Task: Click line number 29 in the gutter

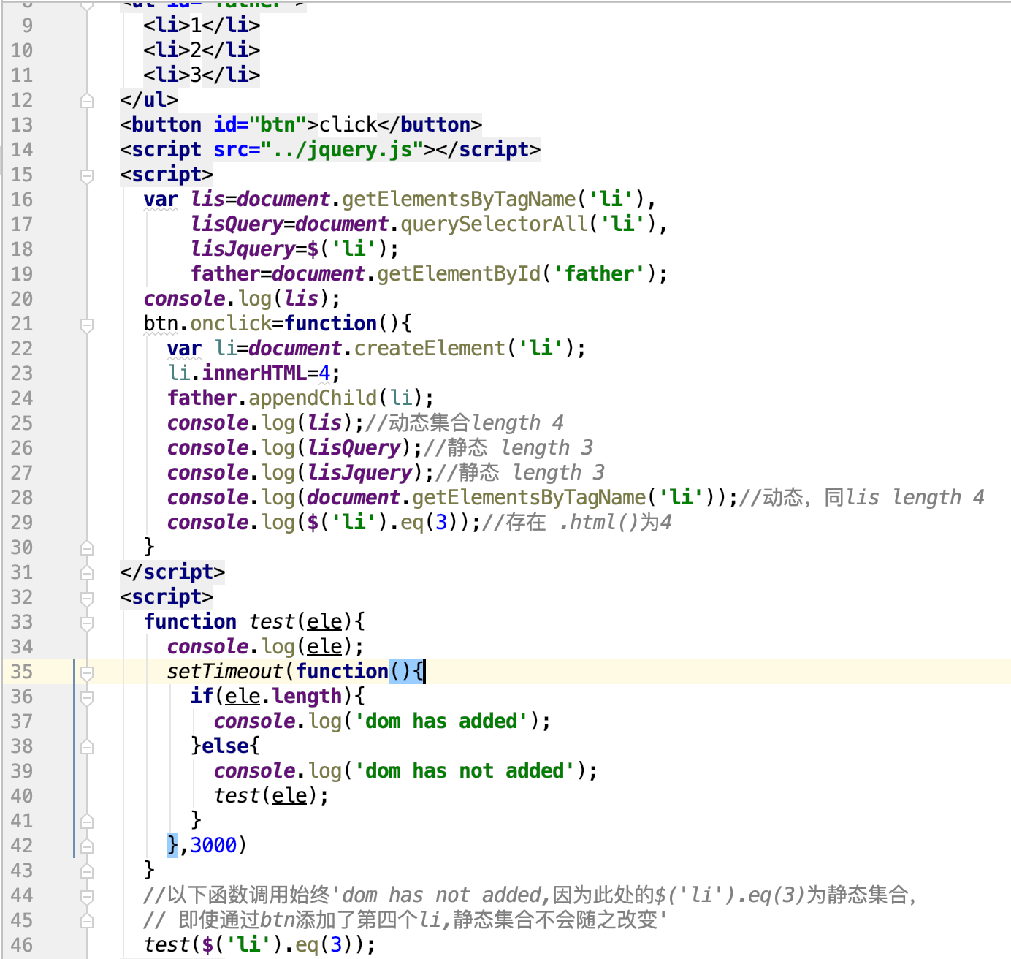Action: pos(22,523)
